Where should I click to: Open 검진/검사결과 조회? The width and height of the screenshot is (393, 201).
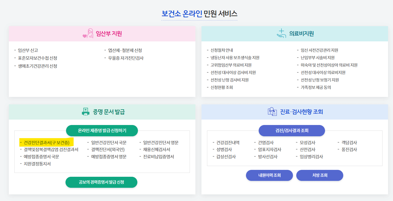(x=292, y=131)
